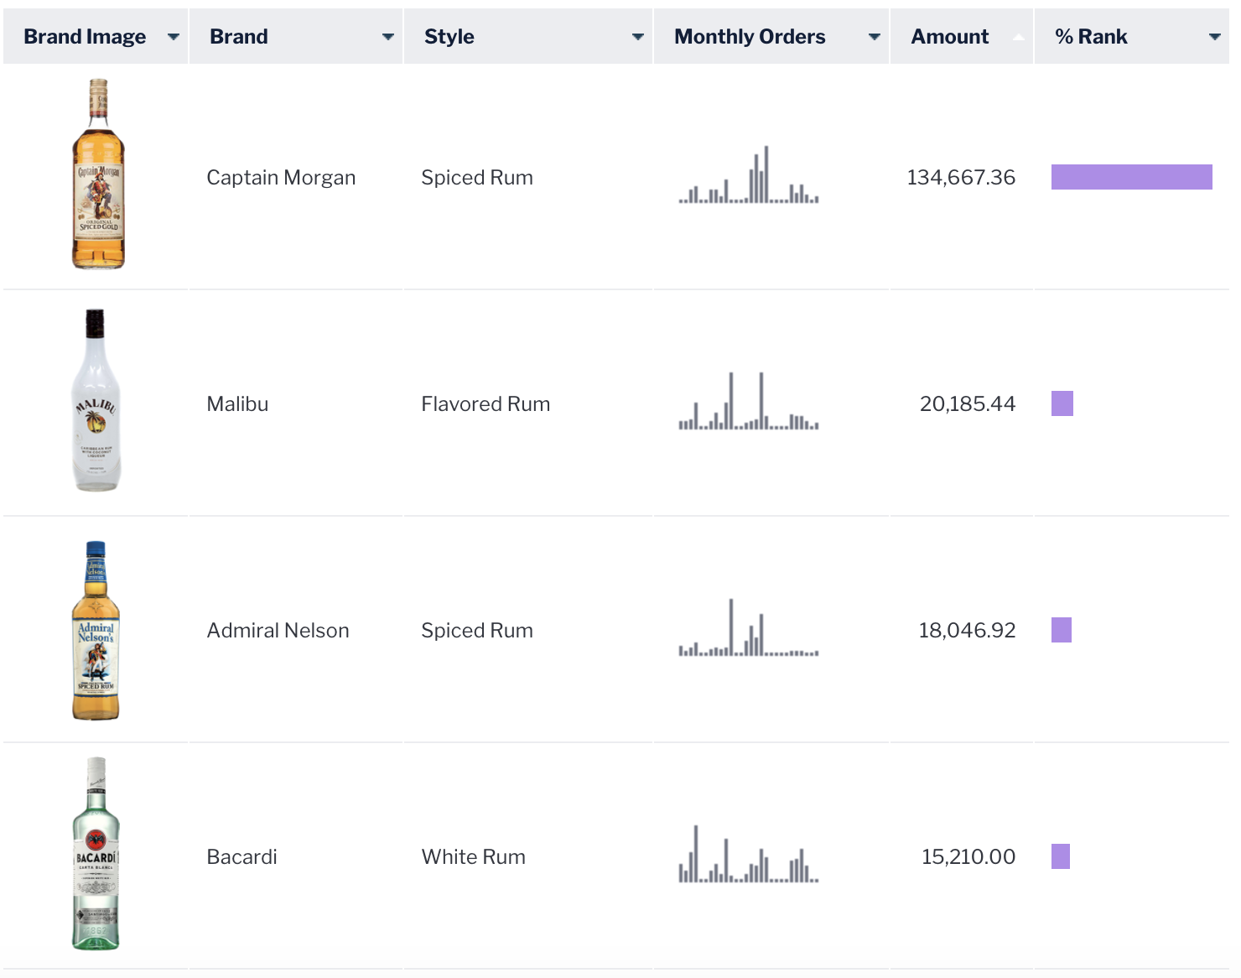Select the Captain Morgan brand name cell

point(281,178)
